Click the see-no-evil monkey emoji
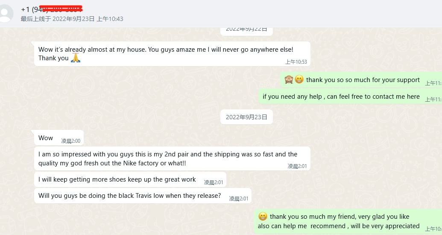 point(289,79)
